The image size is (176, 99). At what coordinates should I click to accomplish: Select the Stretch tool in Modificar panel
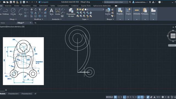32,16
